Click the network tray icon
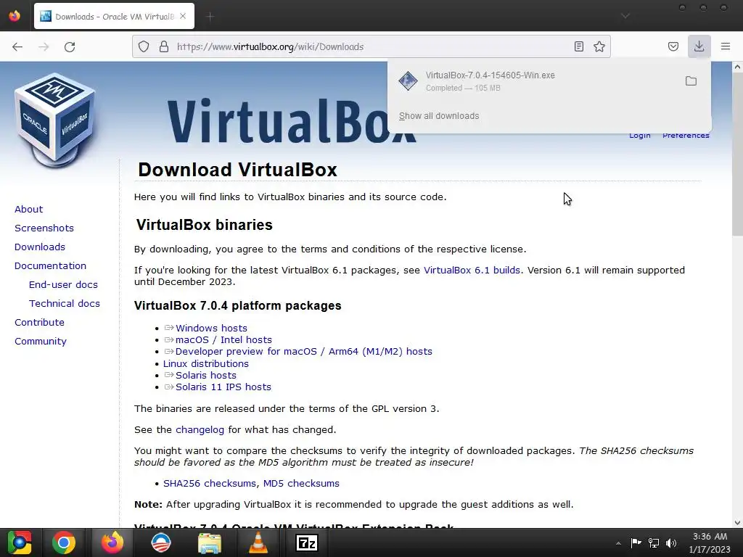 [654, 542]
